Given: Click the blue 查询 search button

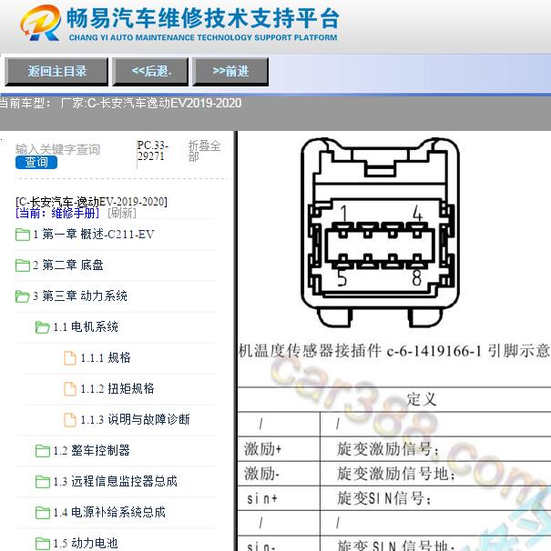Looking at the screenshot, I should [36, 163].
